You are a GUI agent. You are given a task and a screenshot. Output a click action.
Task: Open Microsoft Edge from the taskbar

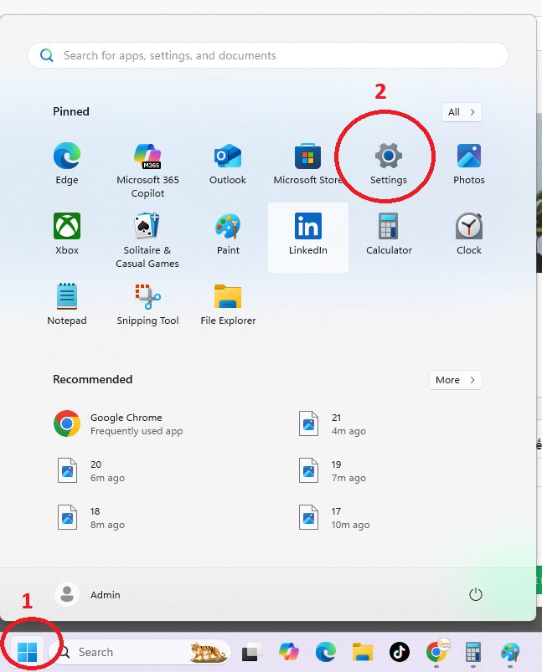click(326, 652)
